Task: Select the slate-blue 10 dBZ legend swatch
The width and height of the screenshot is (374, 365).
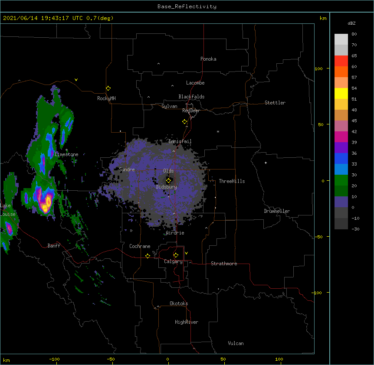Action: click(341, 202)
